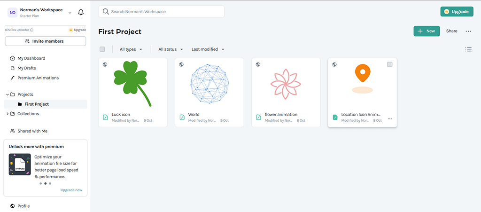
Task: Click the Search Norman's Workspace field
Action: coord(161,11)
